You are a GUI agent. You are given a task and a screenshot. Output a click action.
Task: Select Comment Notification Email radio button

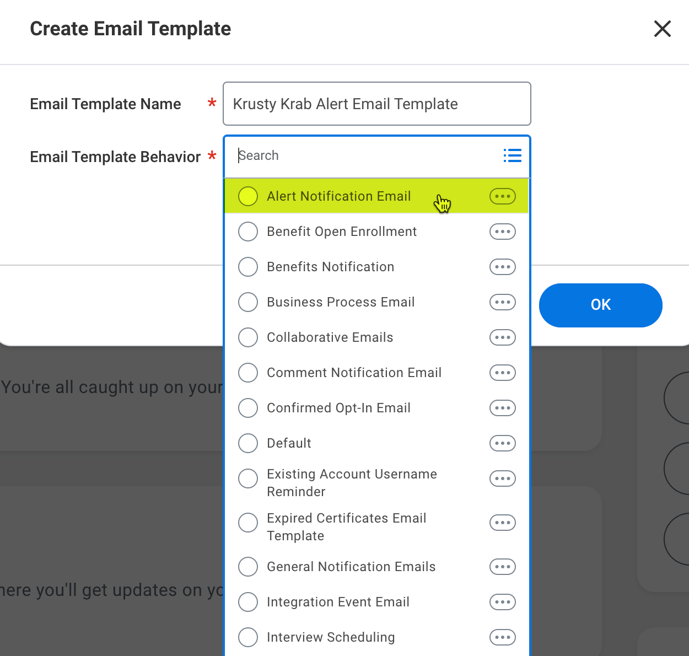[x=248, y=373]
